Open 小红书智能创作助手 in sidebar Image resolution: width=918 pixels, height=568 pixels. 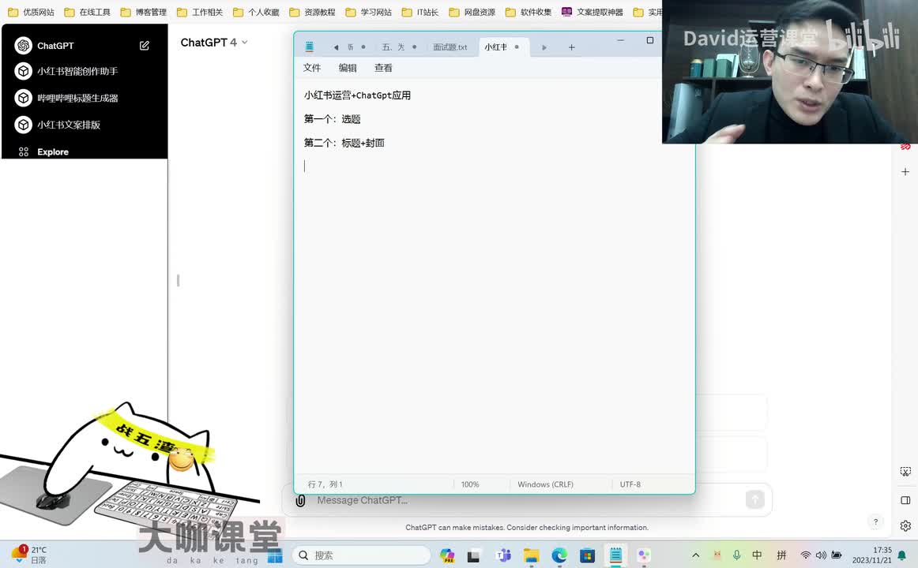point(77,71)
